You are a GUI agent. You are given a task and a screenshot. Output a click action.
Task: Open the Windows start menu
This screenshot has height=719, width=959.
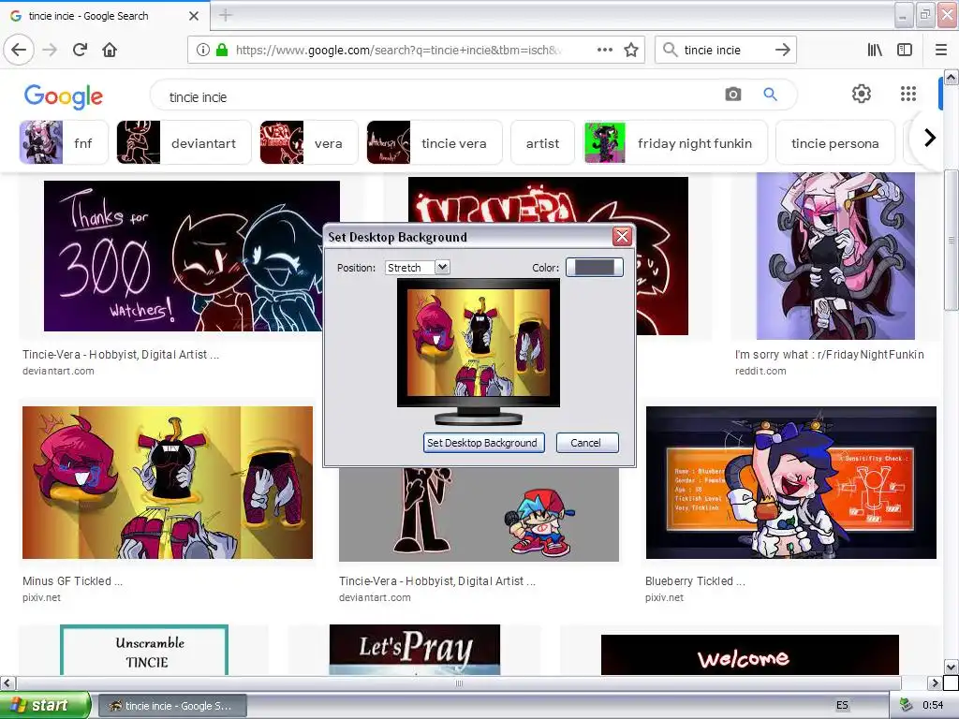pyautogui.click(x=45, y=705)
